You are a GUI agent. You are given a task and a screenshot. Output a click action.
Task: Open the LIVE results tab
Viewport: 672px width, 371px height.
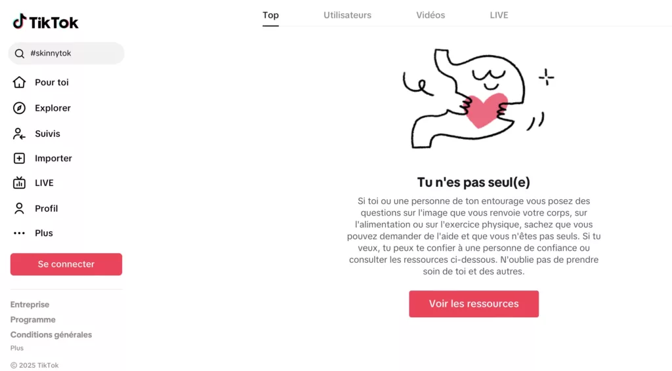499,15
